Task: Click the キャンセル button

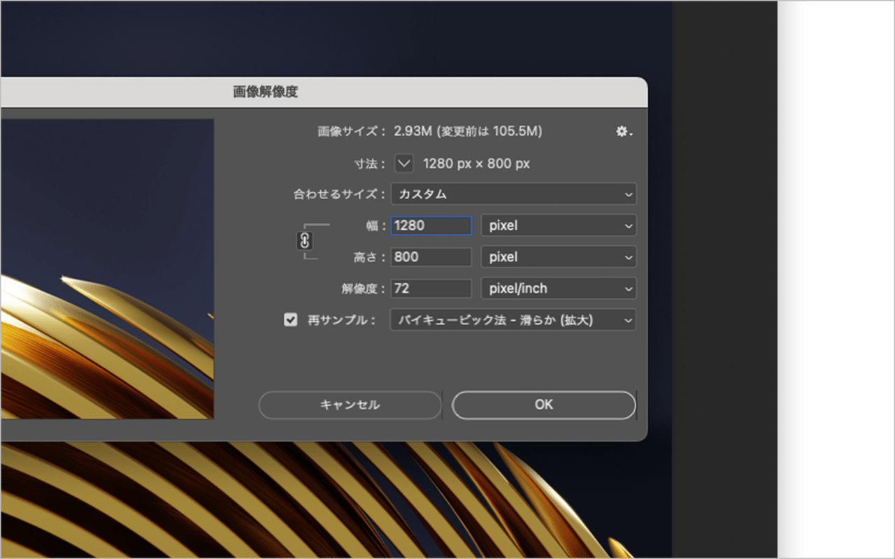Action: [x=350, y=405]
